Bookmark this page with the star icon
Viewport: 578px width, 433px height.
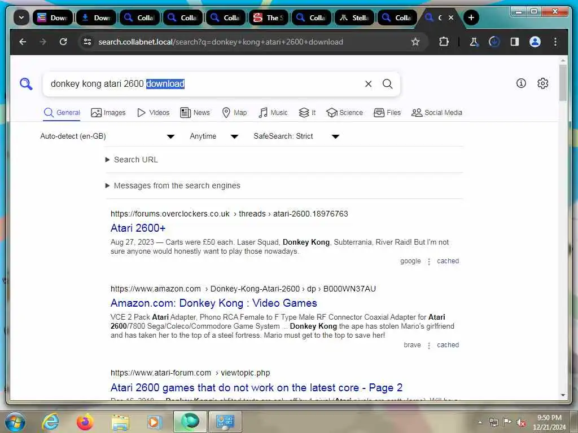[x=415, y=42]
